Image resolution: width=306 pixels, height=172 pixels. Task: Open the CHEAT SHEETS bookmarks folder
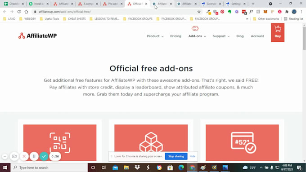point(74,19)
